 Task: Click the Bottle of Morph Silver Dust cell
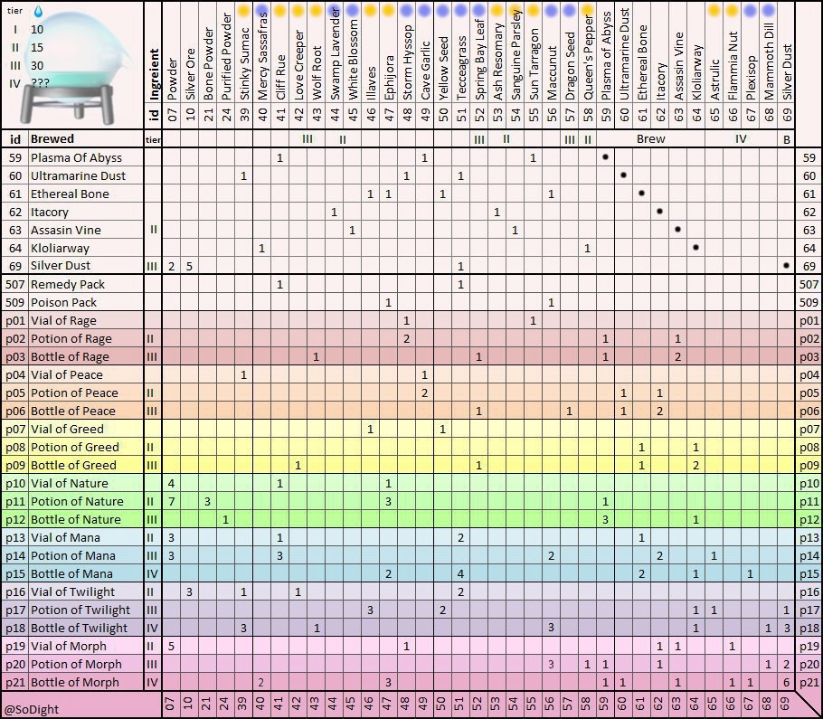pyautogui.click(x=786, y=682)
